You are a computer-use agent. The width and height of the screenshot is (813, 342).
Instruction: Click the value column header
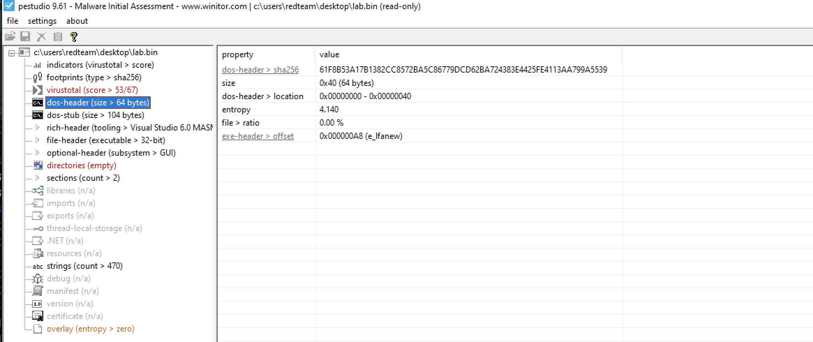click(469, 54)
